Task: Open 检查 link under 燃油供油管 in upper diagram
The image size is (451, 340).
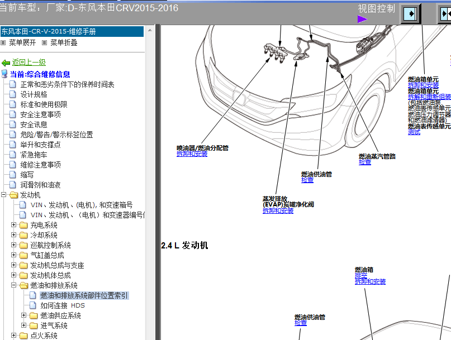Action: 307,180
